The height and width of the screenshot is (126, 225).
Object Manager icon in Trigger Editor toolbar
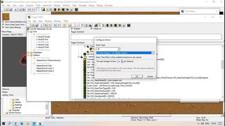[x=120, y=25]
